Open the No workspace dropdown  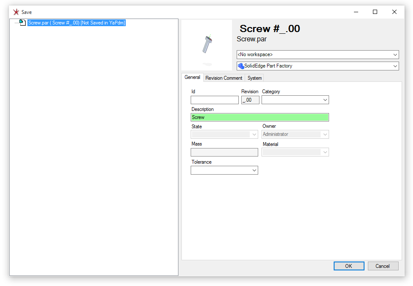[318, 54]
